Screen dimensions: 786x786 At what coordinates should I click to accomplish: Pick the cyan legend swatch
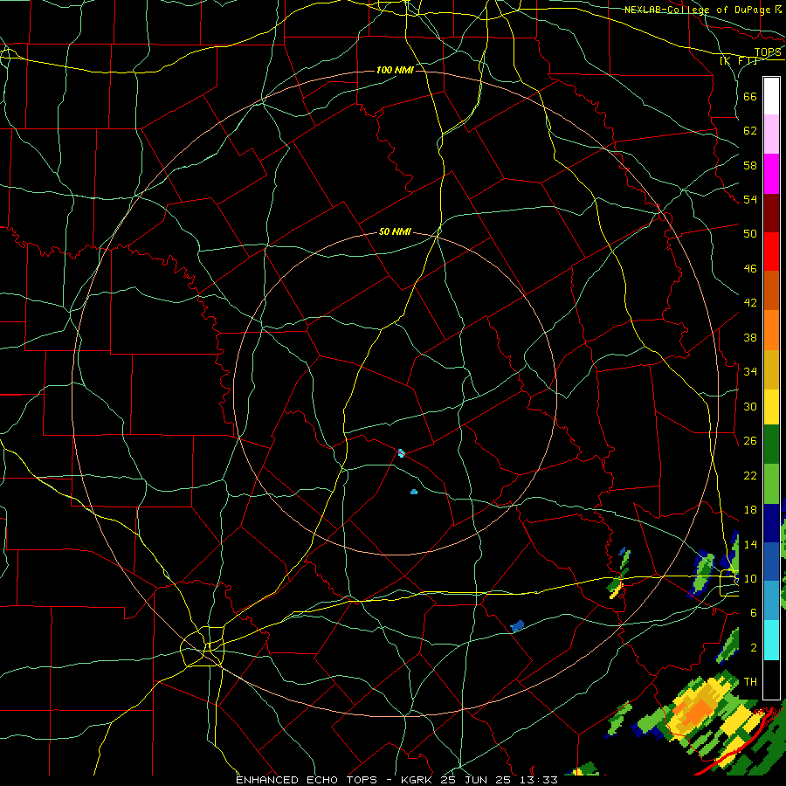771,641
